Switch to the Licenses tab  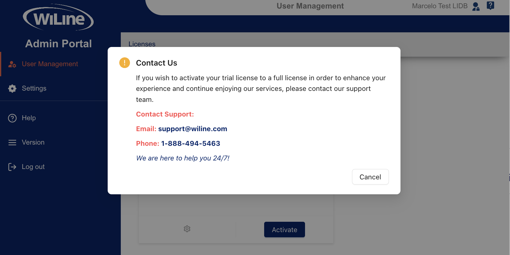point(142,44)
